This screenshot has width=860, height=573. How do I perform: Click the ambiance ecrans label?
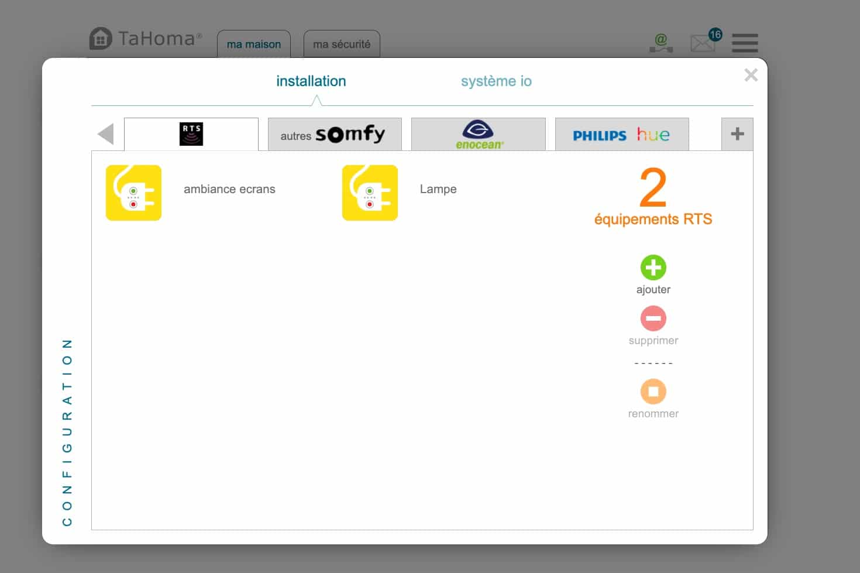(x=229, y=189)
